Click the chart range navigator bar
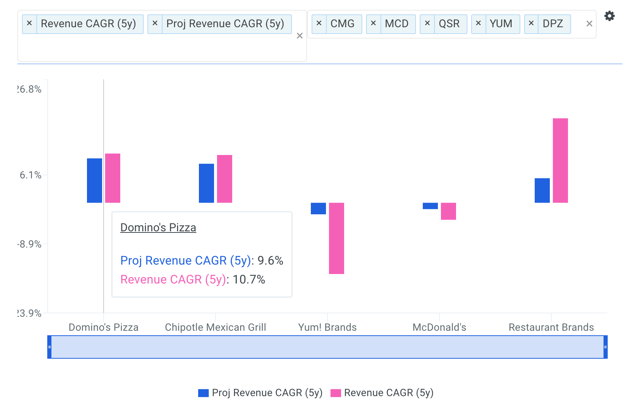This screenshot has width=630, height=412. (327, 347)
